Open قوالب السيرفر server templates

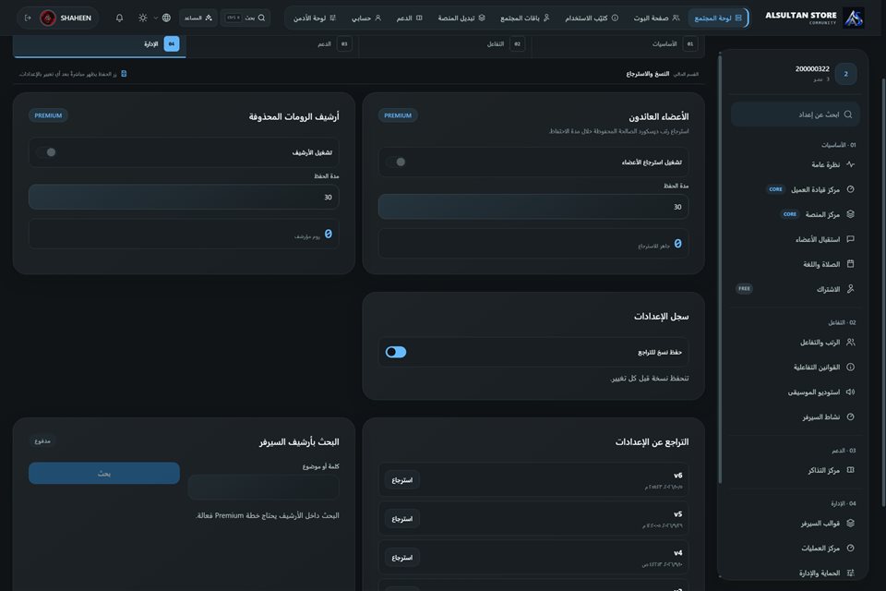click(795, 524)
